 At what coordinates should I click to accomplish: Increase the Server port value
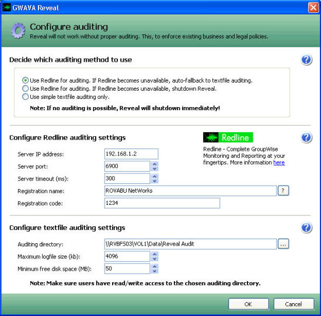155,164
